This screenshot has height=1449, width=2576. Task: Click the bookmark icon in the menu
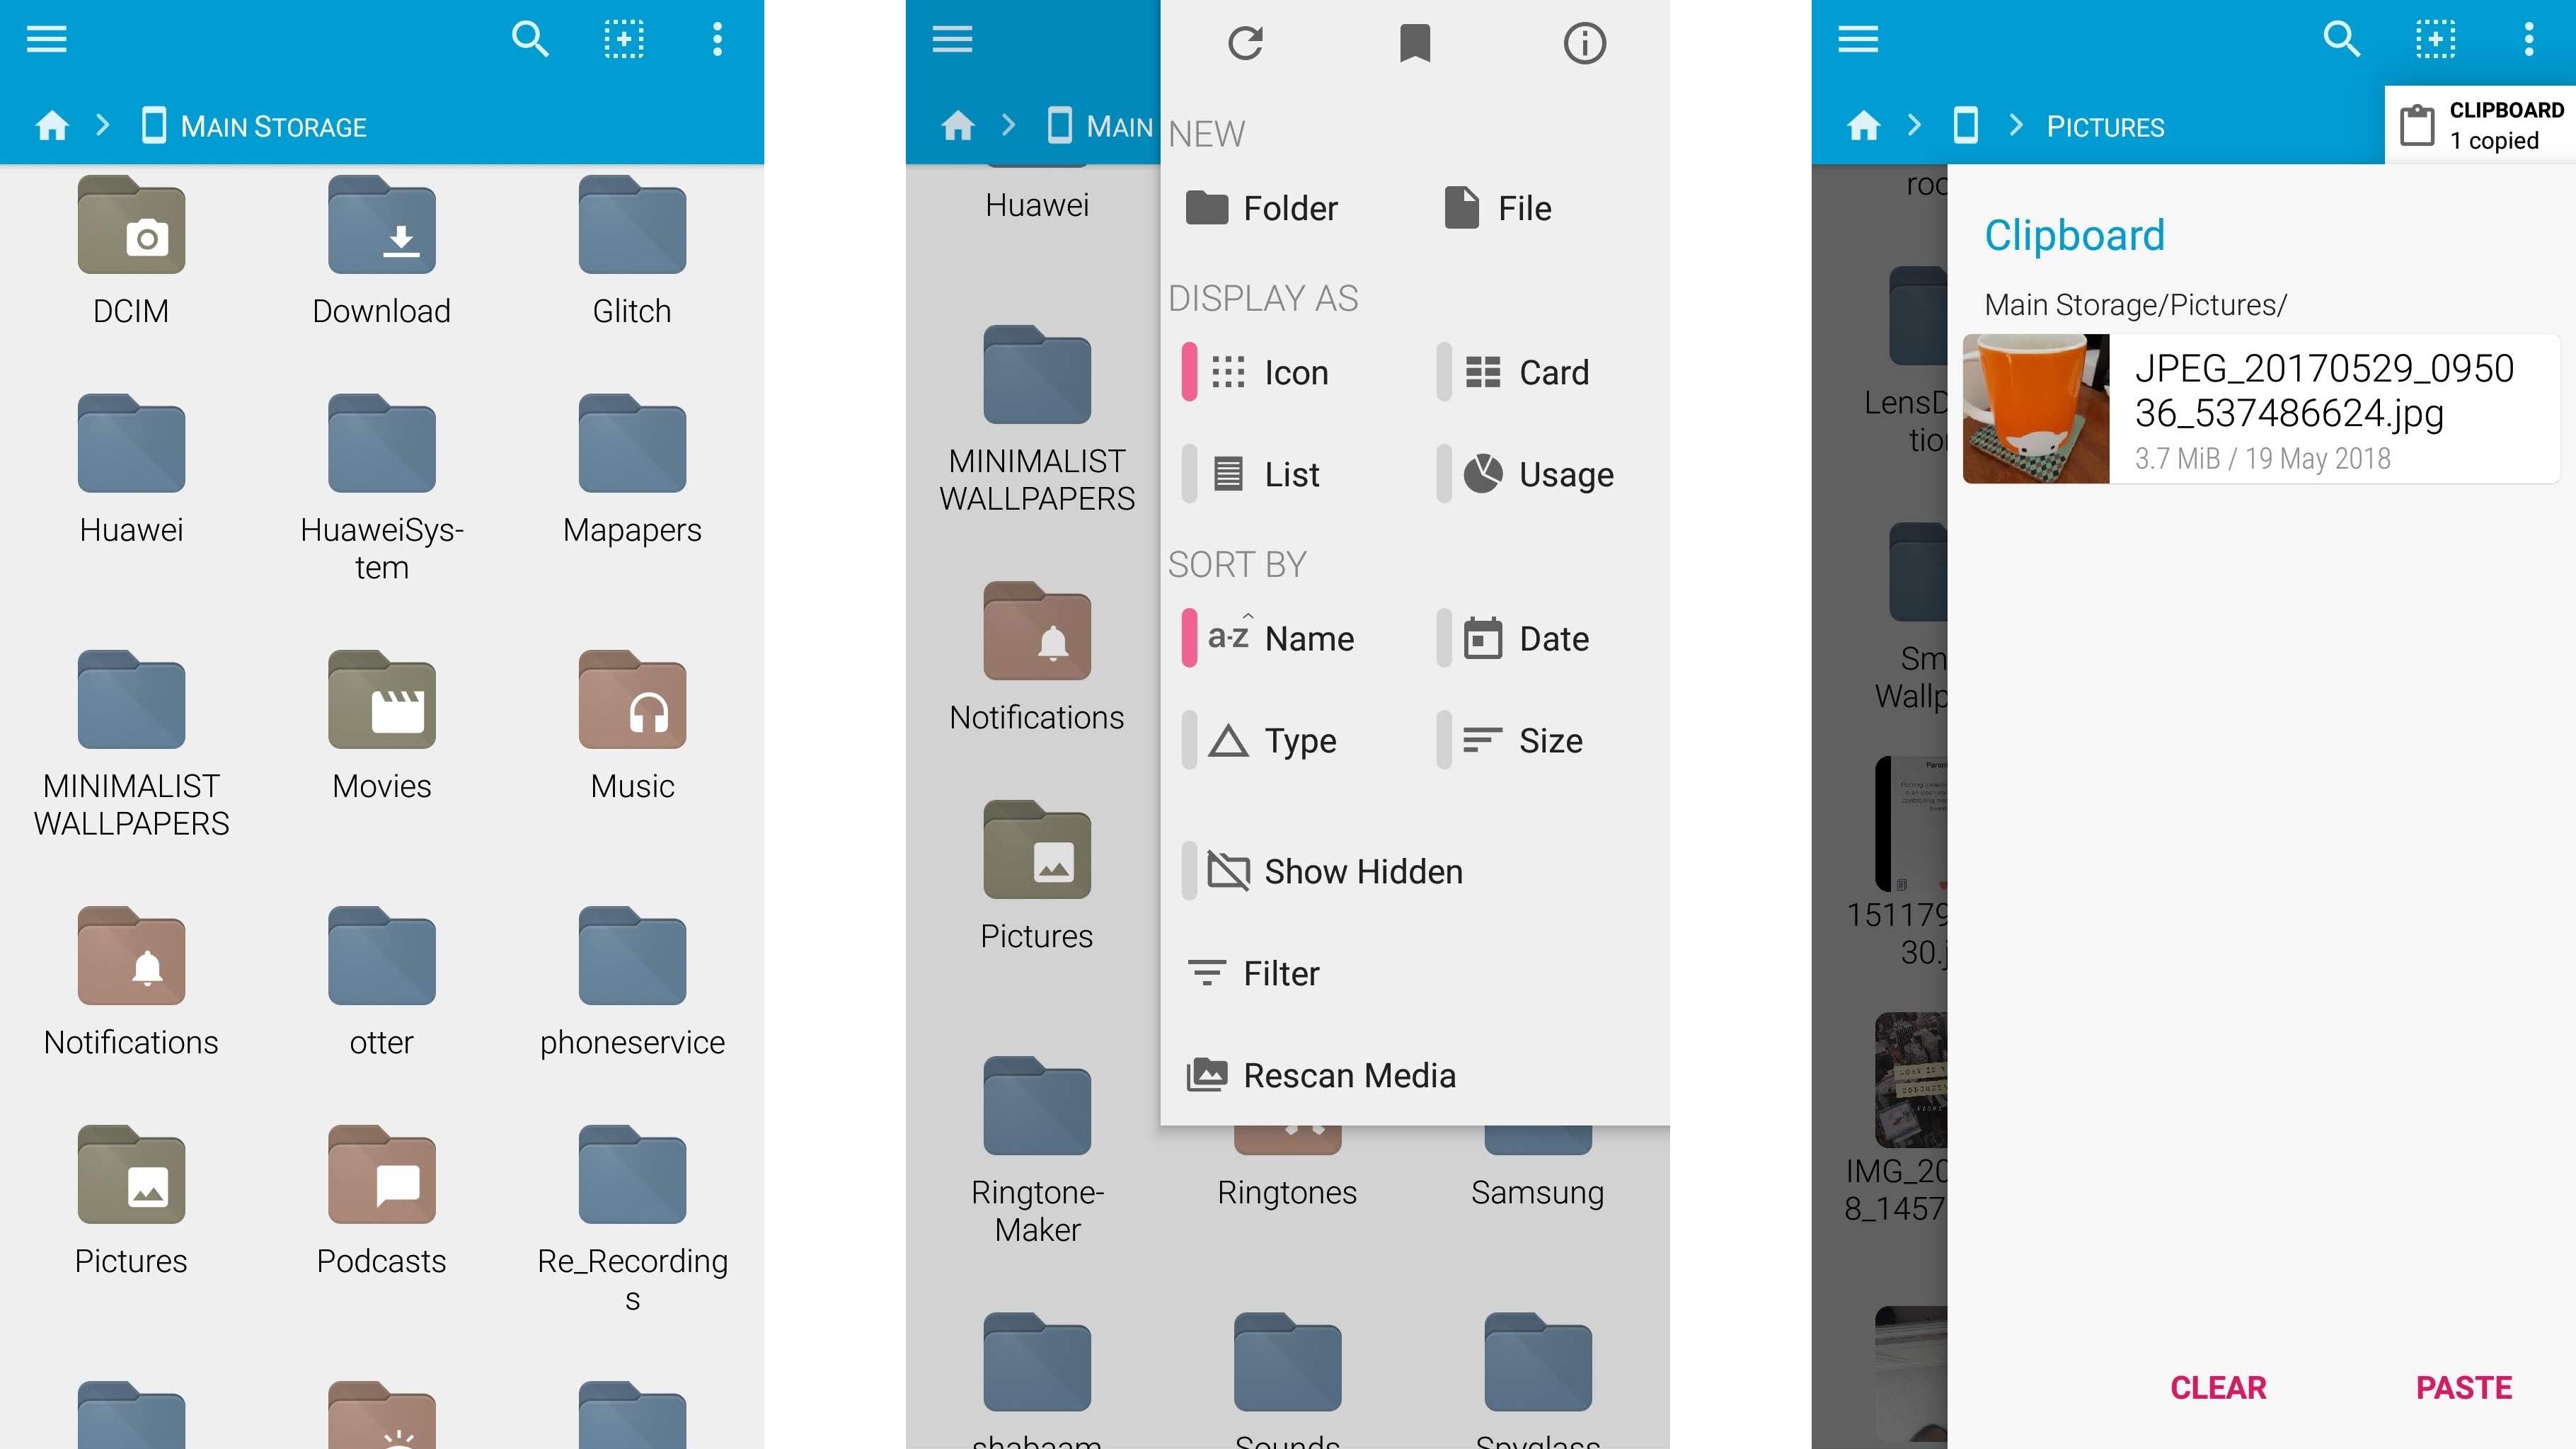pos(1414,43)
